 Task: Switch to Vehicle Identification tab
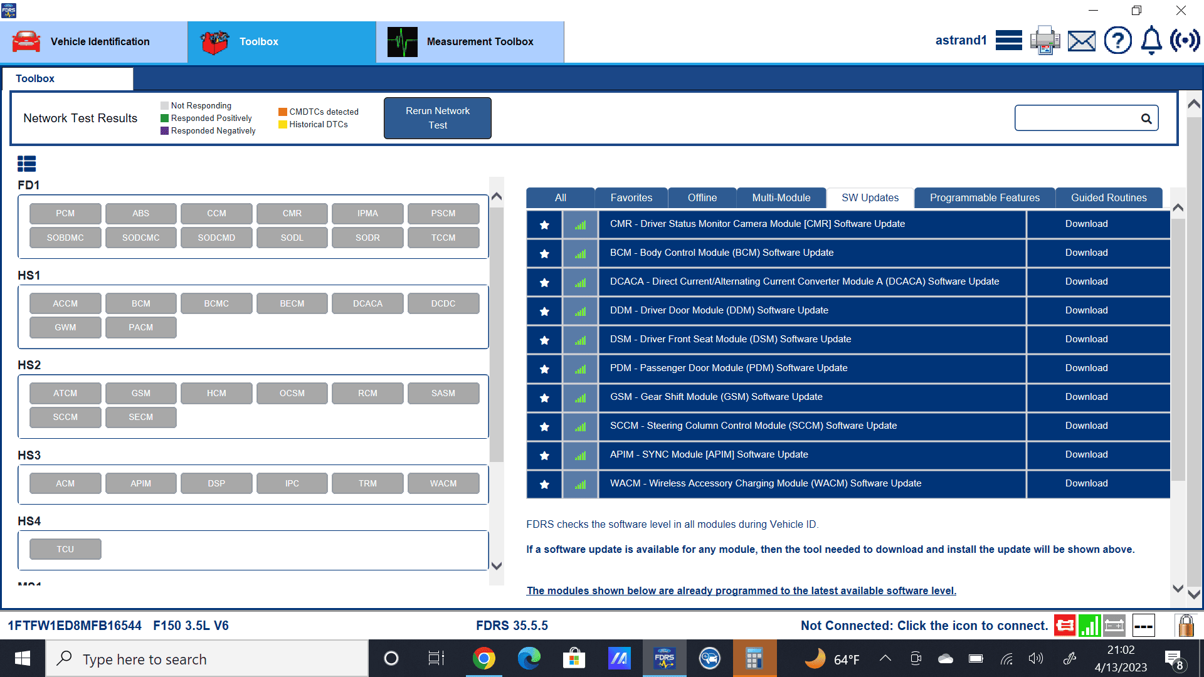(x=94, y=42)
